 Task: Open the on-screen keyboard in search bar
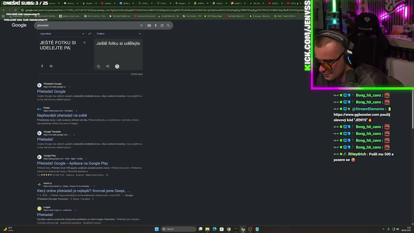click(x=149, y=25)
